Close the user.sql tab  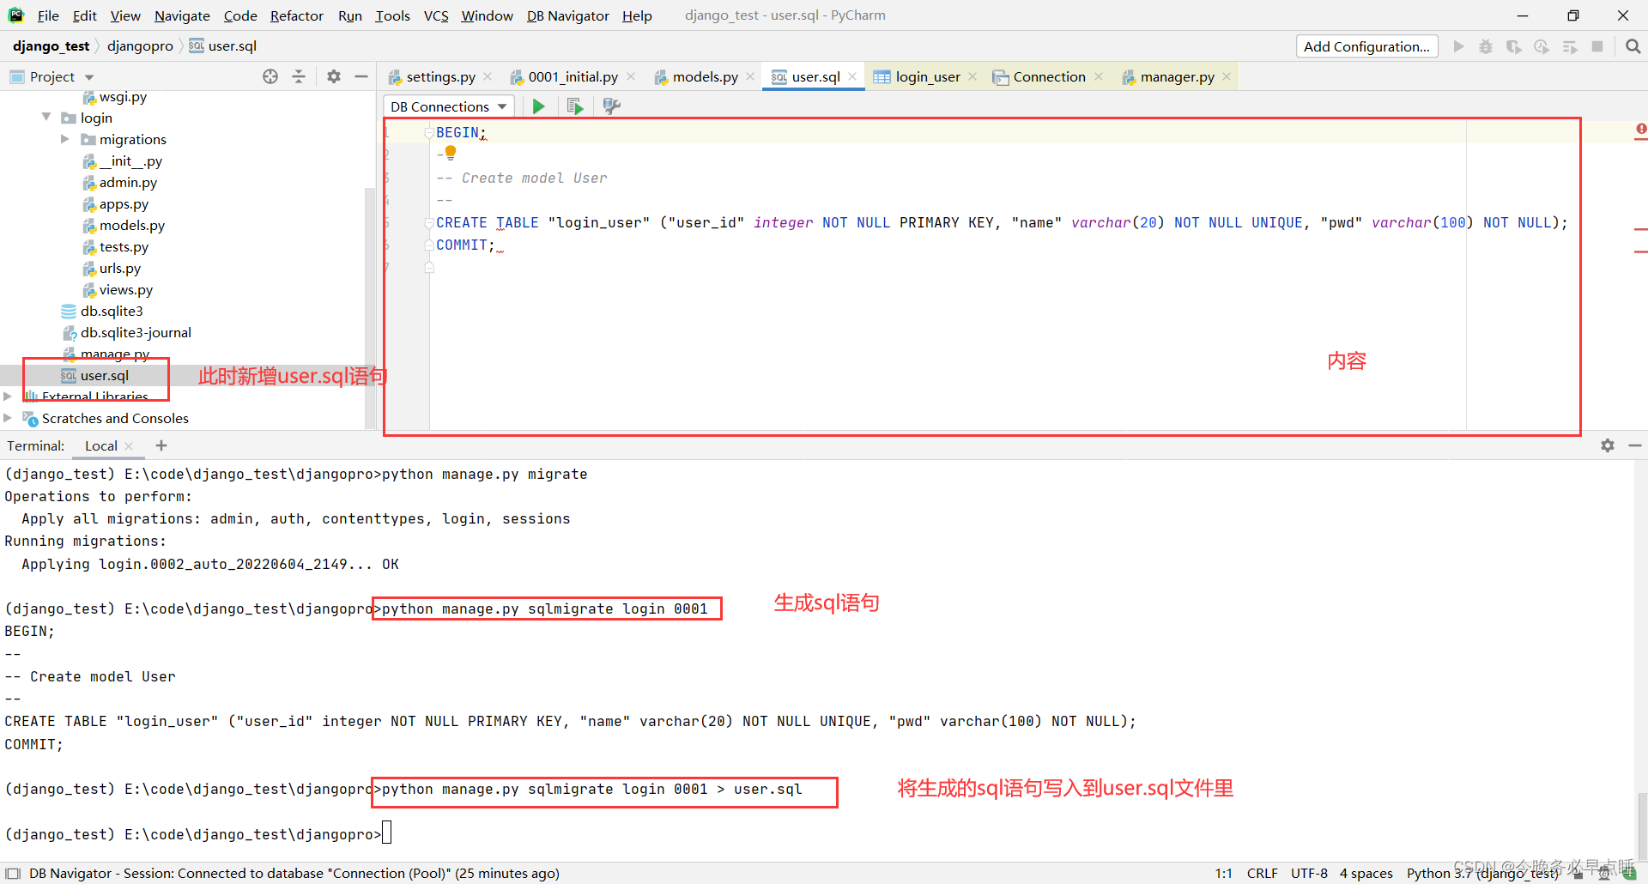click(852, 76)
